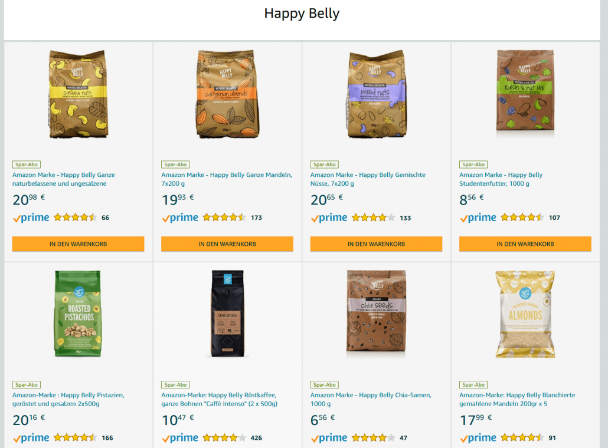This screenshot has height=448, width=608.
Task: Open Happy Belly Pistazien product link
Action: (68, 399)
